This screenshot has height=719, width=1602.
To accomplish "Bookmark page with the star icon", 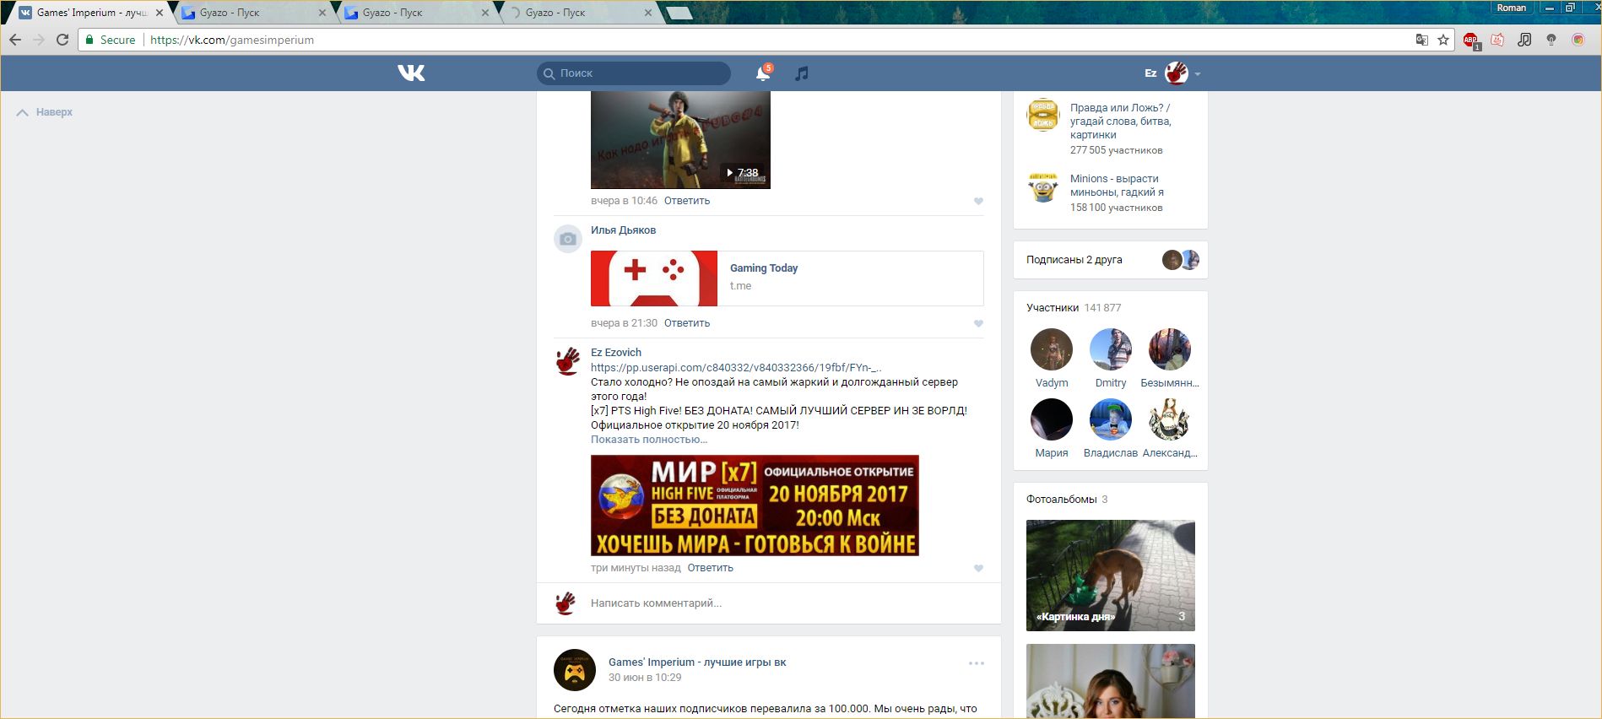I will (1443, 40).
